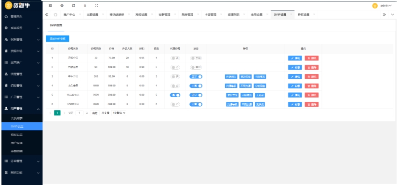Close the 特权设置 tab
Image resolution: width=399 pixels, height=185 pixels.
pos(314,14)
